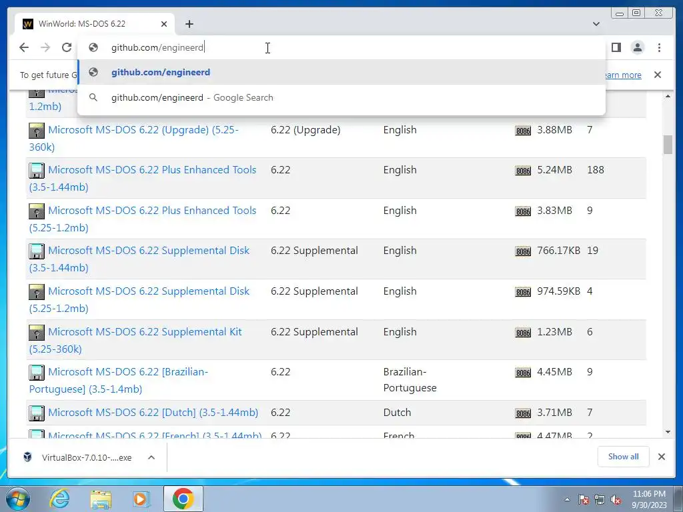Click the page scrollbar thumb
The height and width of the screenshot is (512, 683).
click(668, 145)
